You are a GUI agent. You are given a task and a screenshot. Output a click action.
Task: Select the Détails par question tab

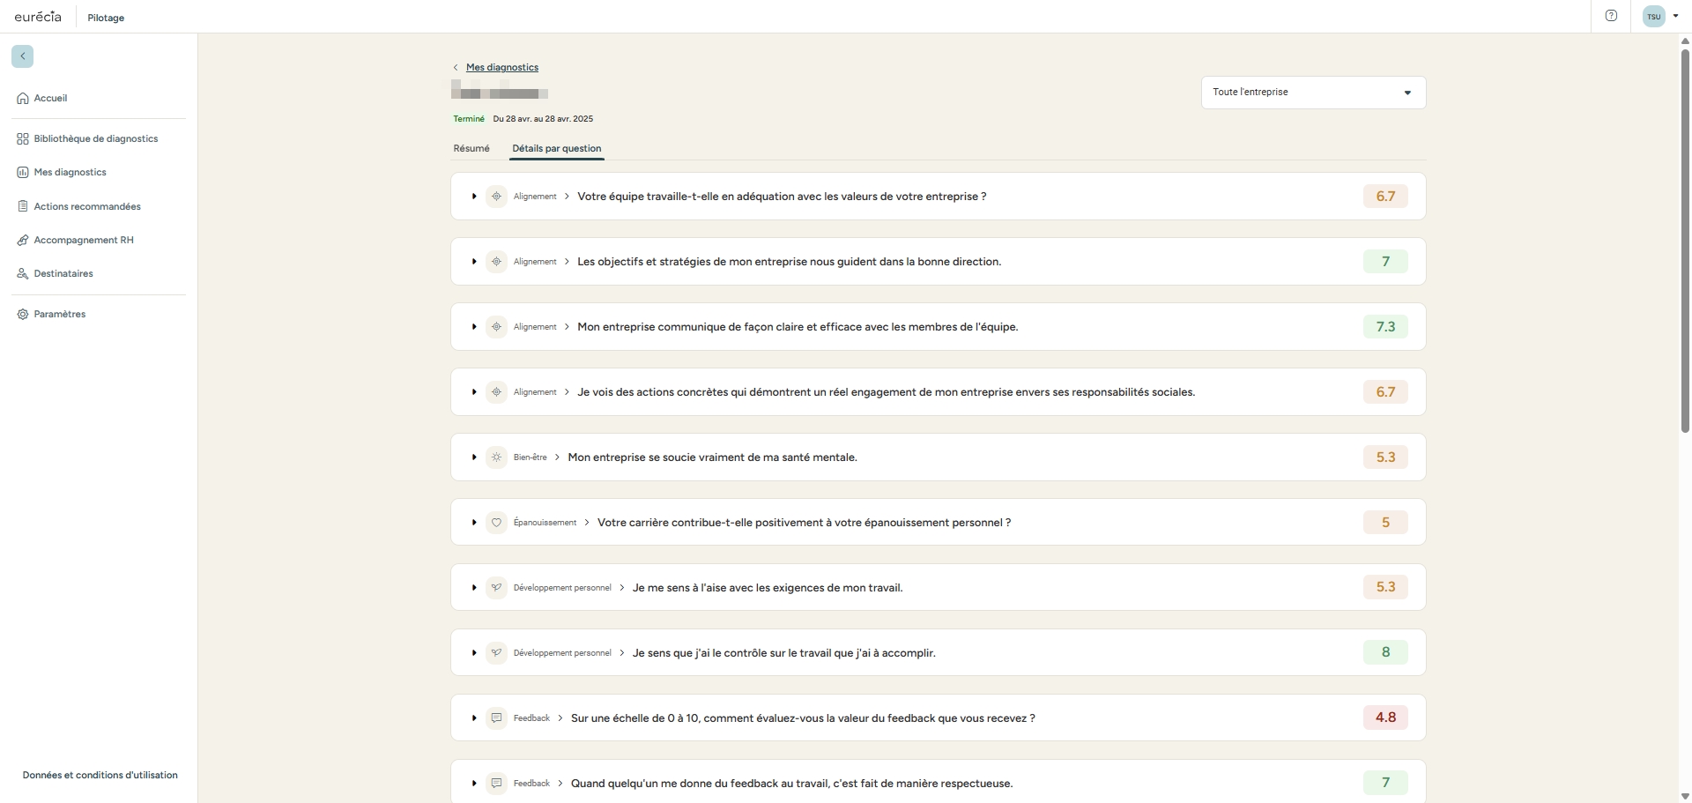[x=556, y=149]
